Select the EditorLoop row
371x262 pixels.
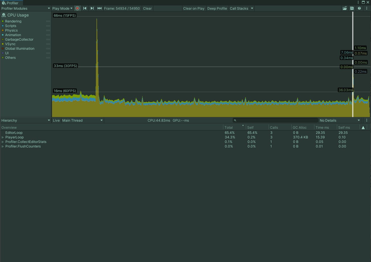click(186, 133)
